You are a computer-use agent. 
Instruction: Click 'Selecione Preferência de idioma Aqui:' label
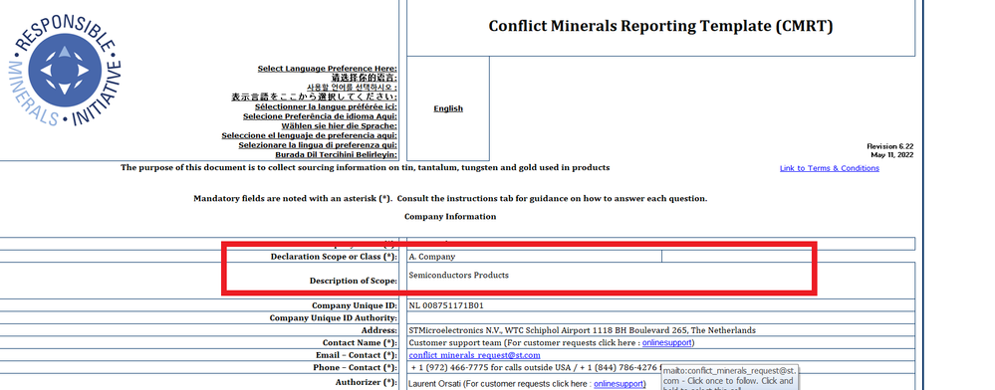point(321,116)
